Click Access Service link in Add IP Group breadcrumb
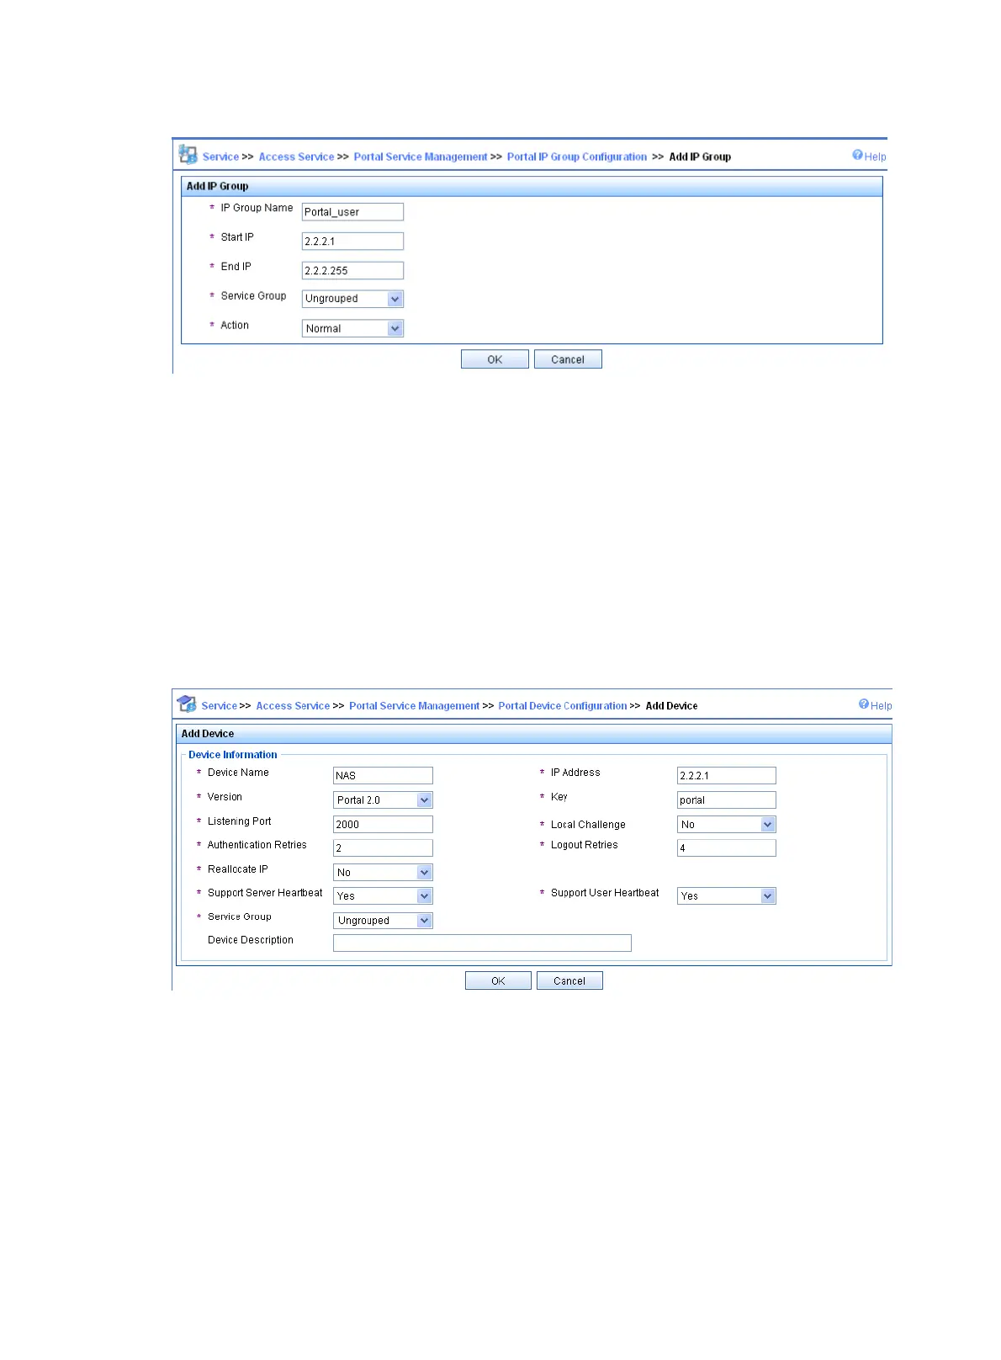This screenshot has width=1001, height=1360. tap(296, 157)
